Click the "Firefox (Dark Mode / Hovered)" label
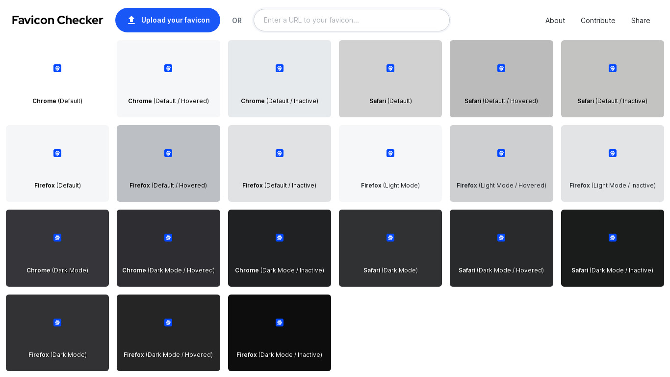 [x=168, y=355]
